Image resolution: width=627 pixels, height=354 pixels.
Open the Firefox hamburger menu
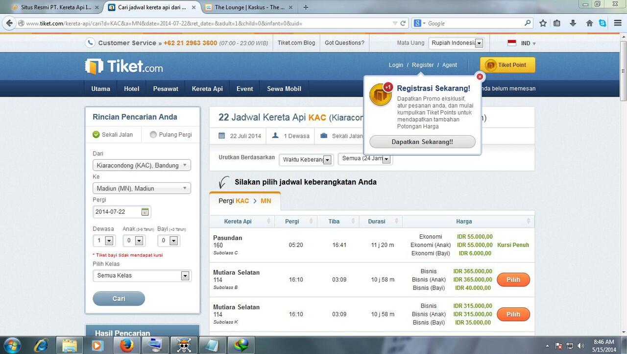(617, 23)
